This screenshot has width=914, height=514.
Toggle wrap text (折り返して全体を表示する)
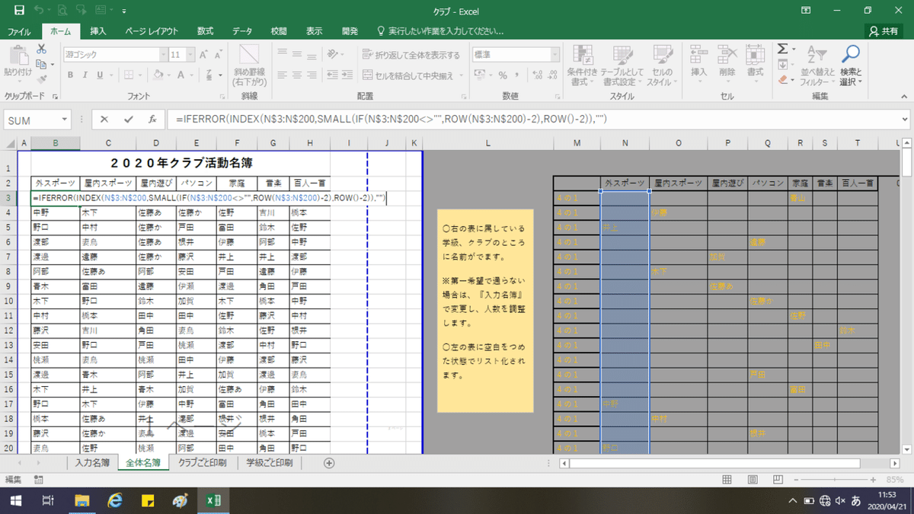(411, 55)
